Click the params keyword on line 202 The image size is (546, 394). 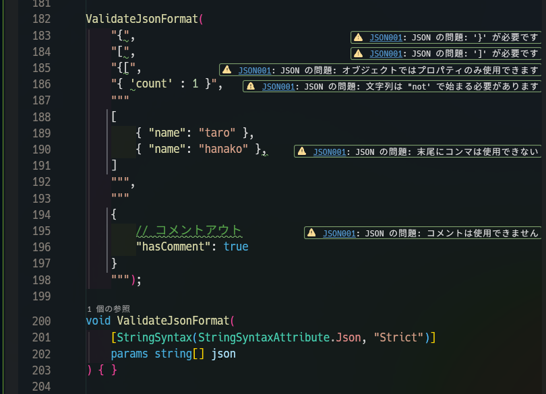click(129, 354)
